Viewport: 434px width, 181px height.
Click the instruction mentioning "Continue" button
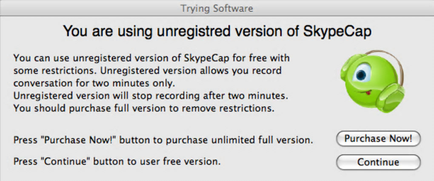[117, 162]
